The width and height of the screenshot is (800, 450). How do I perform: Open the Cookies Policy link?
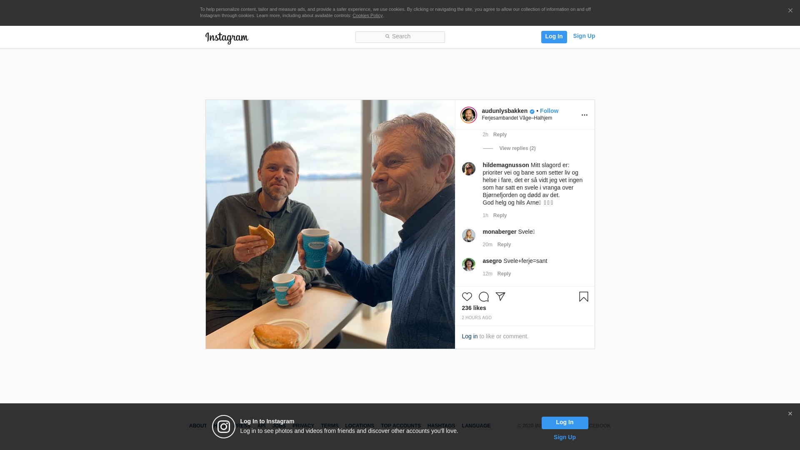pos(367,15)
